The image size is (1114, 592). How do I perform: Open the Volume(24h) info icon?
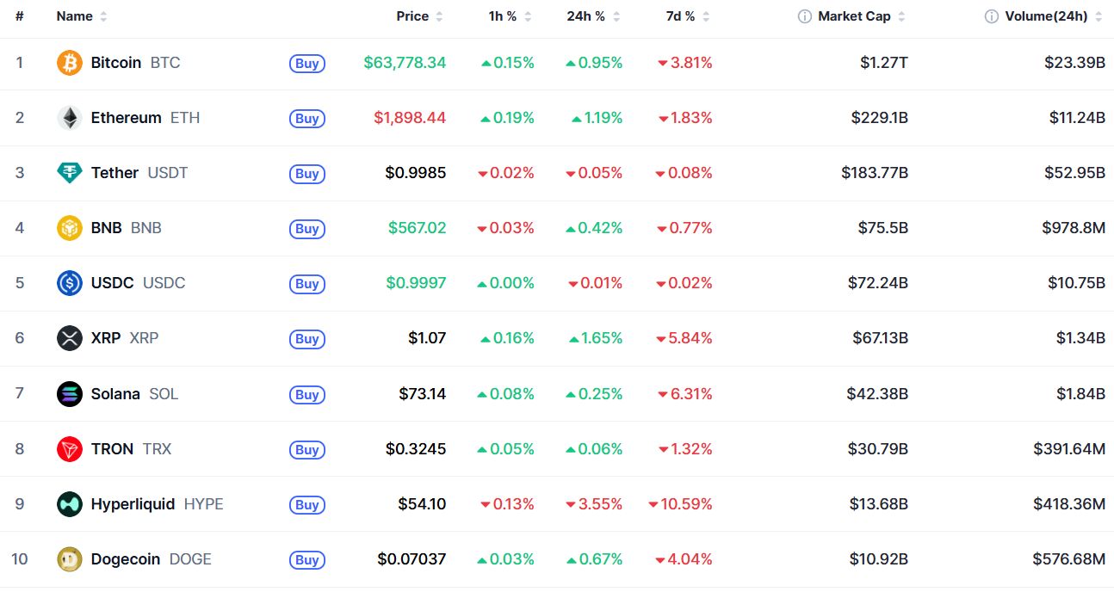992,16
